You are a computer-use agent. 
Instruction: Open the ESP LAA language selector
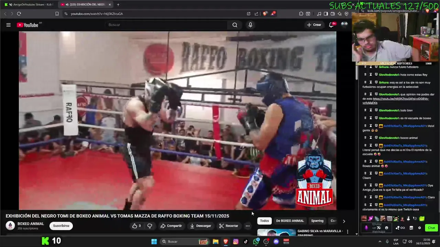click(396, 242)
